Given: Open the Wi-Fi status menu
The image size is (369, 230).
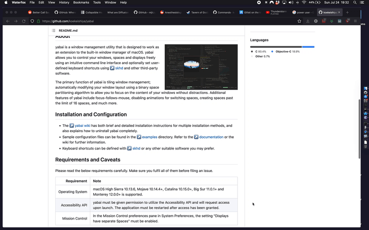Looking at the screenshot, I should (x=304, y=2).
